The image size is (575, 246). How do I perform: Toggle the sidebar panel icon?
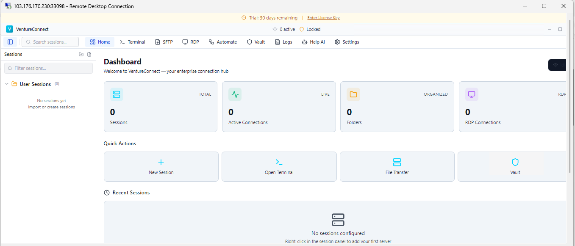point(10,42)
